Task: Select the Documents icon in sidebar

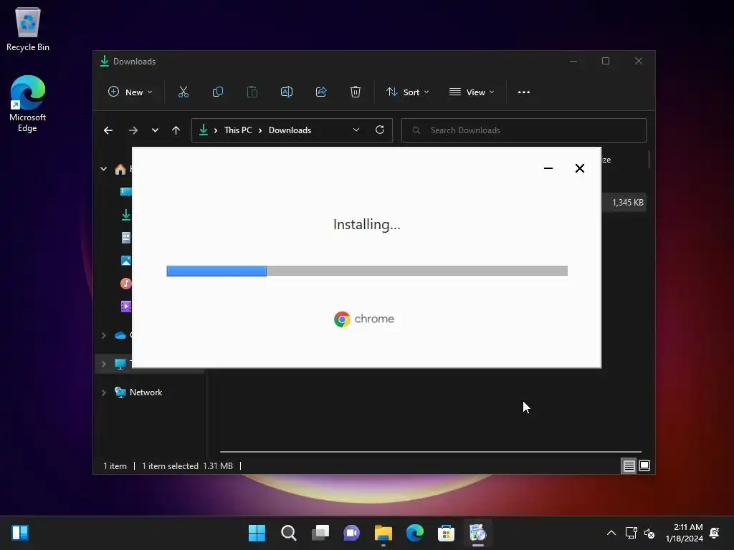Action: pos(126,238)
